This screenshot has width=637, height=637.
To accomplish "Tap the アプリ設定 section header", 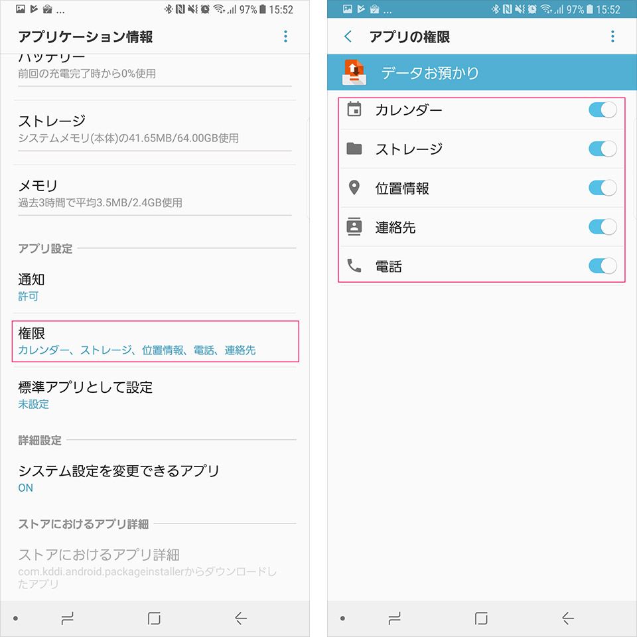I will 45,248.
